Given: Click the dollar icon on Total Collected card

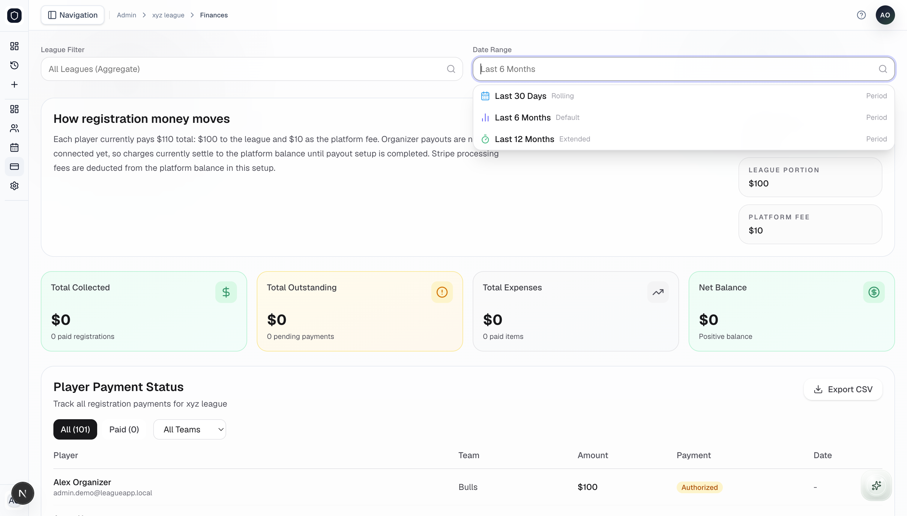Looking at the screenshot, I should click(226, 292).
